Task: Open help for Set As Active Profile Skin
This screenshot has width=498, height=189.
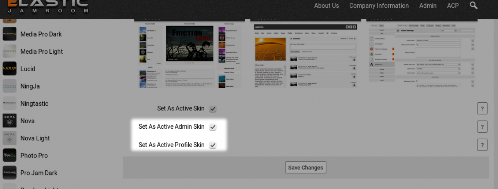Action: point(482,145)
